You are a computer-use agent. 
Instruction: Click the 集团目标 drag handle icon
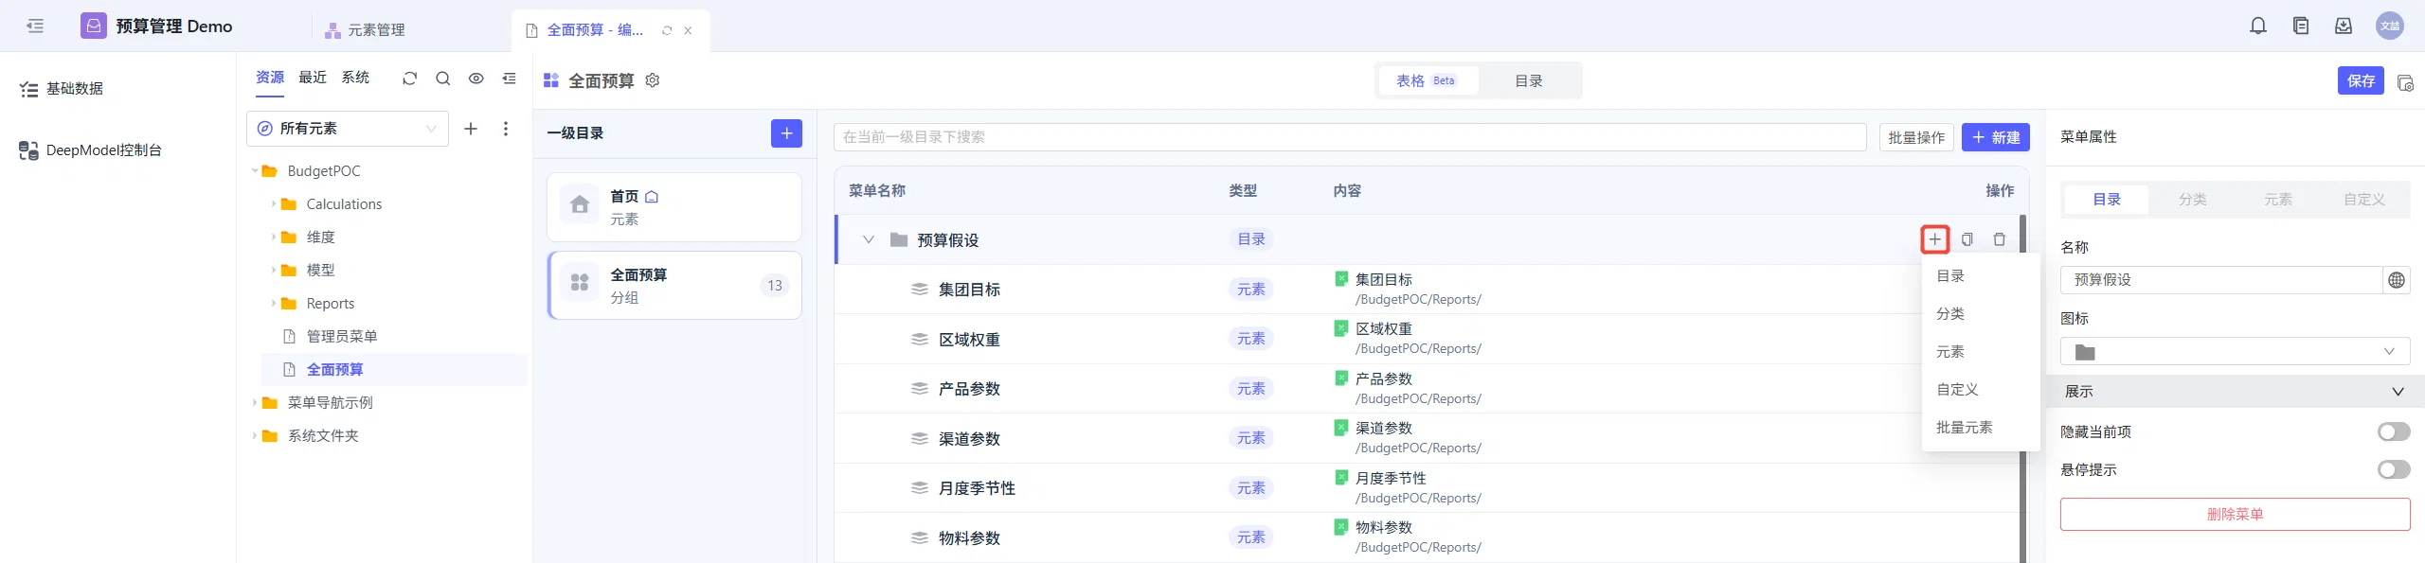(919, 290)
